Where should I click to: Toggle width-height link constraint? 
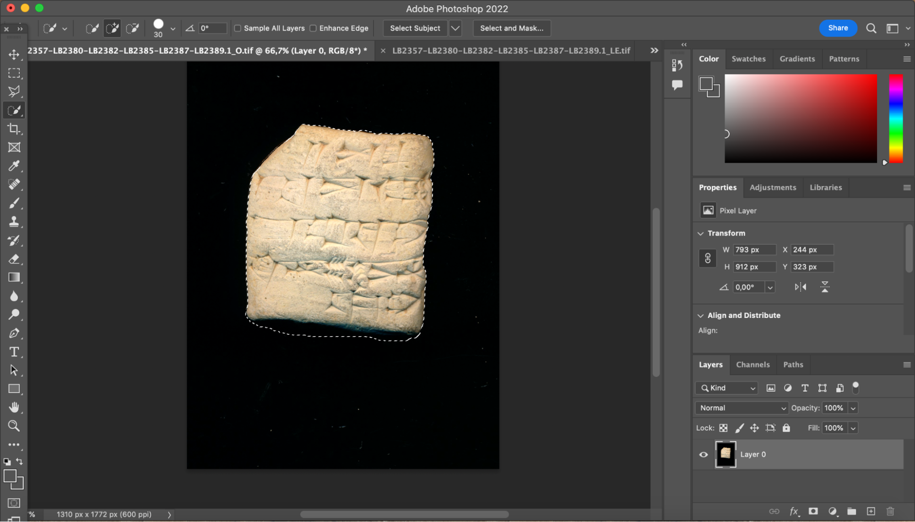coord(708,258)
